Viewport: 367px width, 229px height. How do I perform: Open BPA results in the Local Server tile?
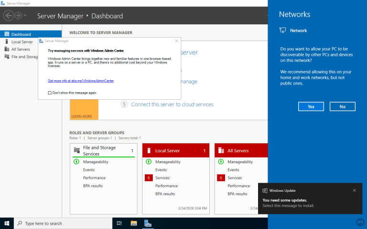[x=165, y=194]
